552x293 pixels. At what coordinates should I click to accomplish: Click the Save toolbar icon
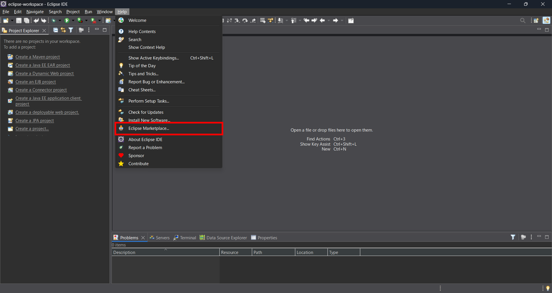pyautogui.click(x=18, y=20)
